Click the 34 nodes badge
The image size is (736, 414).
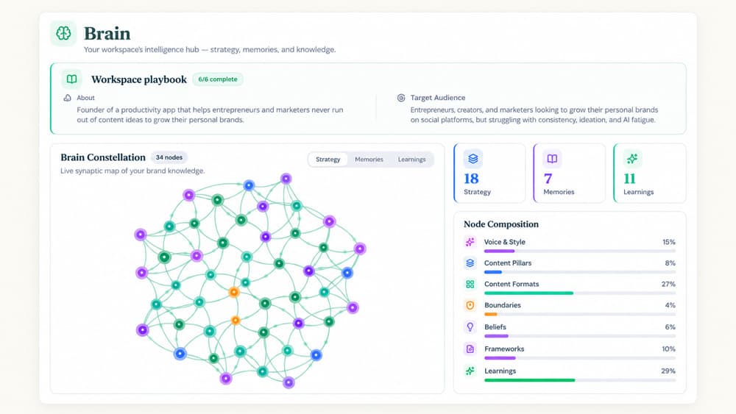click(169, 157)
